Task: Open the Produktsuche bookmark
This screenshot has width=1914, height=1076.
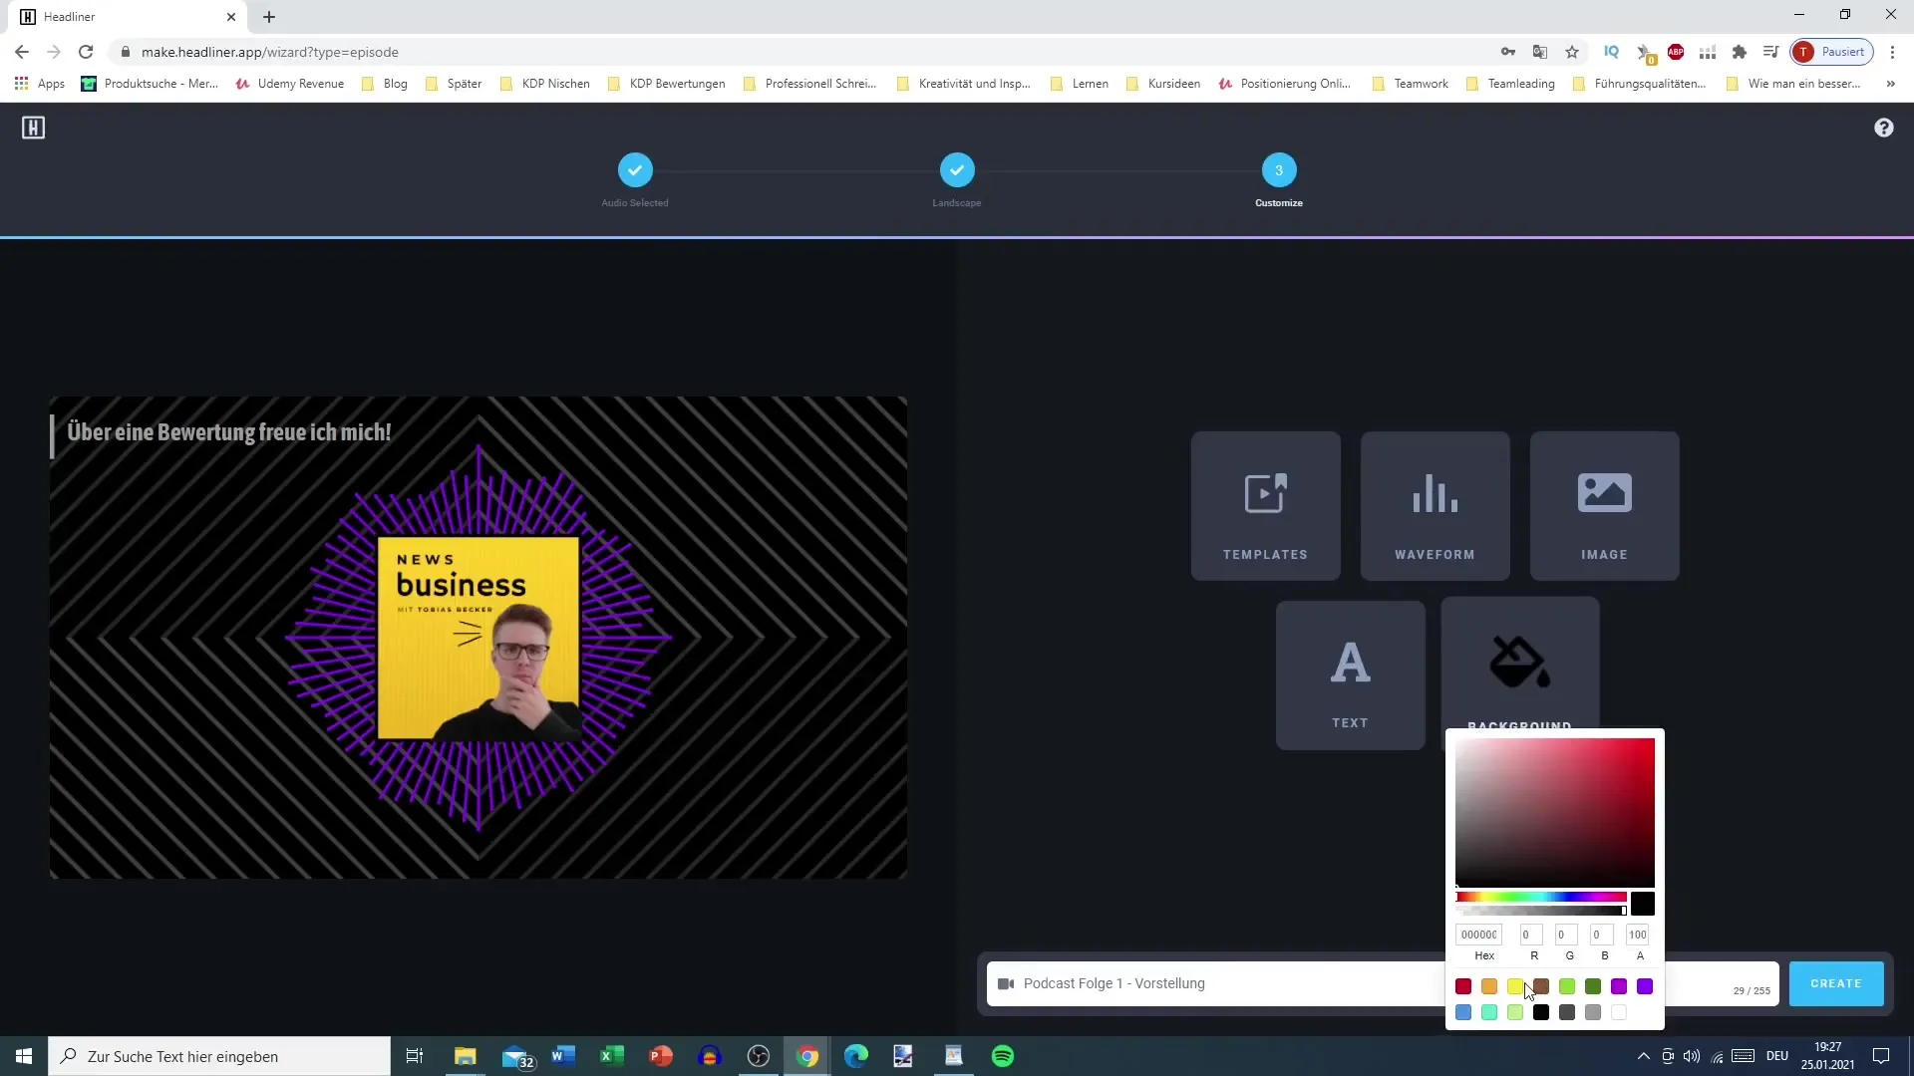Action: coord(150,84)
